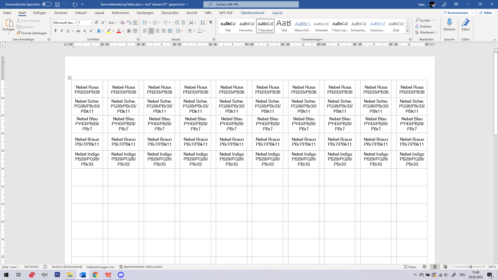Click the Format übertragen paintbrush icon

tap(18, 33)
